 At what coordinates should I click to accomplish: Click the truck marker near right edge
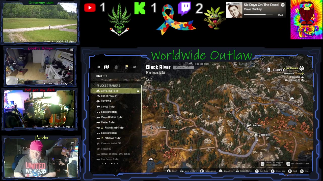click(x=292, y=99)
